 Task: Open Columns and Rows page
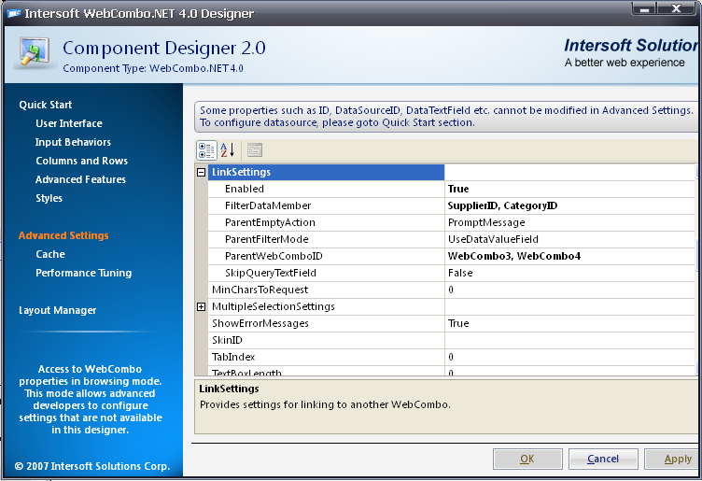click(81, 161)
